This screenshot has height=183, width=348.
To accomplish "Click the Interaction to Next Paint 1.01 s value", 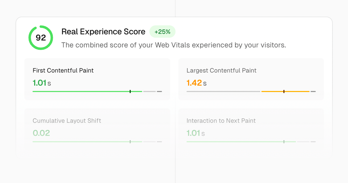I will click(196, 133).
